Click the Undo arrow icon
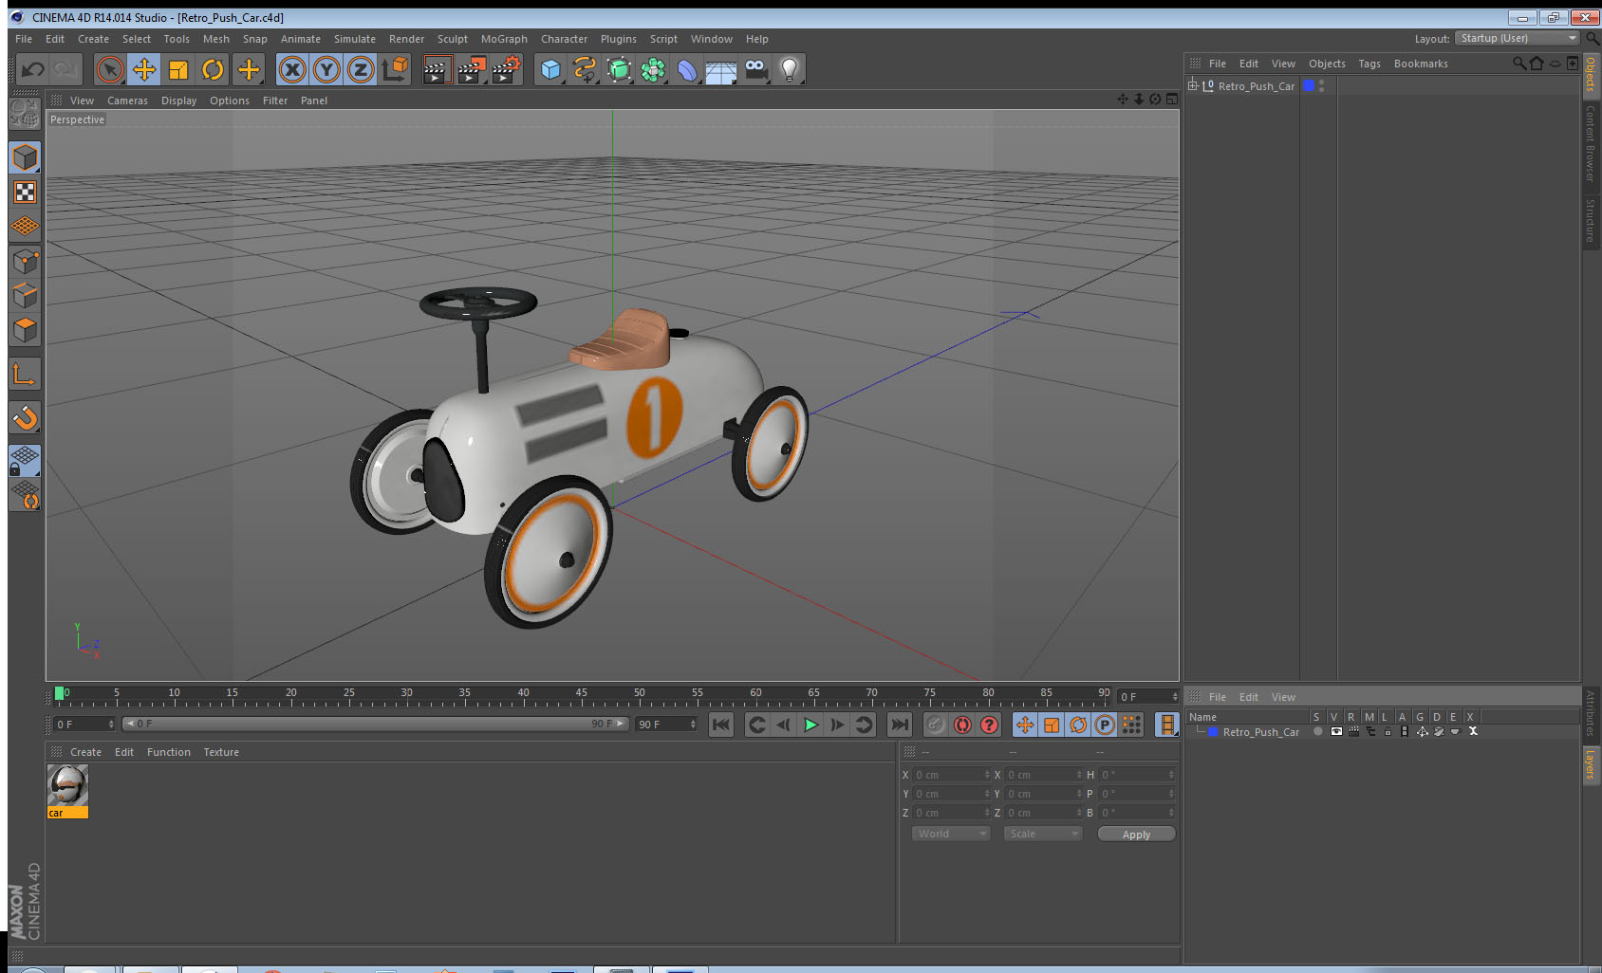Image resolution: width=1602 pixels, height=973 pixels. tap(33, 69)
